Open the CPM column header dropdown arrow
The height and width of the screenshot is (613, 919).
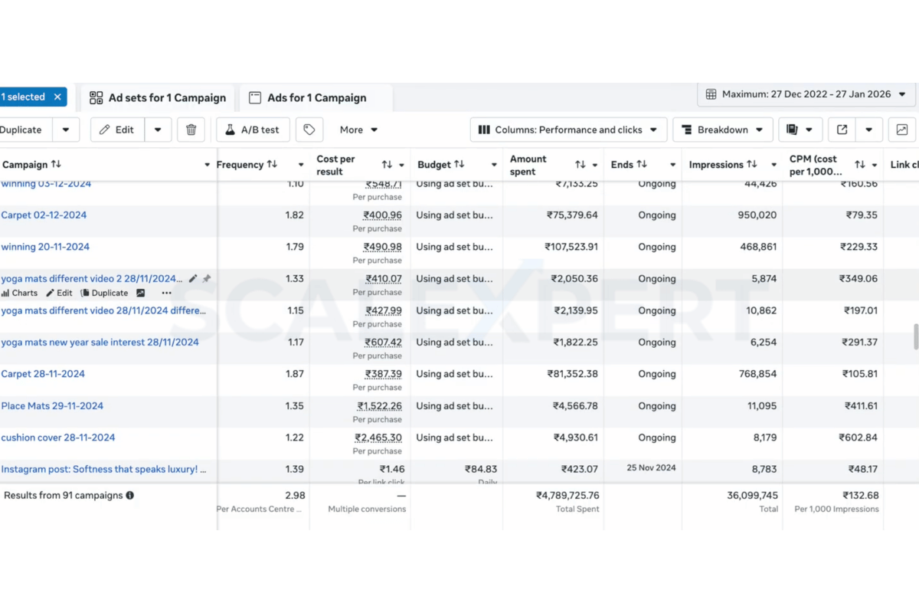[x=875, y=165]
